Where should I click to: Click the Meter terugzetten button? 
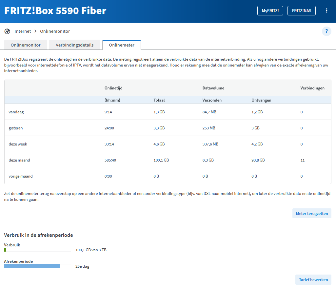coord(312,213)
